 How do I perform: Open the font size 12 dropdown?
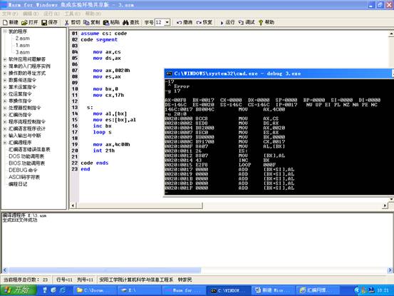point(167,22)
